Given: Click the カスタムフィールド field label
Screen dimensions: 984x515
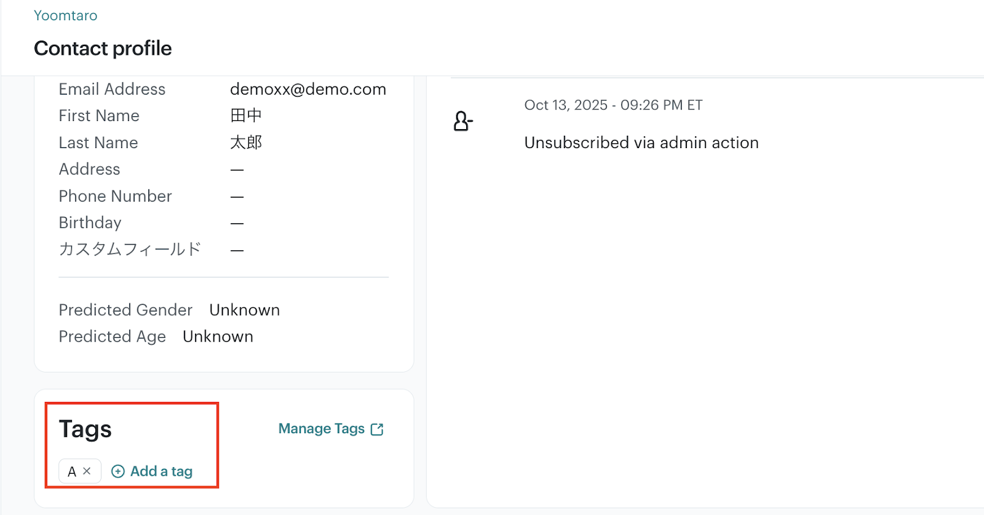Looking at the screenshot, I should click(x=130, y=250).
